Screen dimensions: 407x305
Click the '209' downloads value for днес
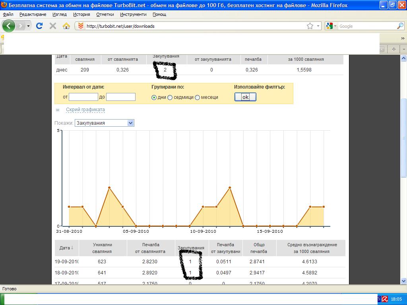point(85,69)
